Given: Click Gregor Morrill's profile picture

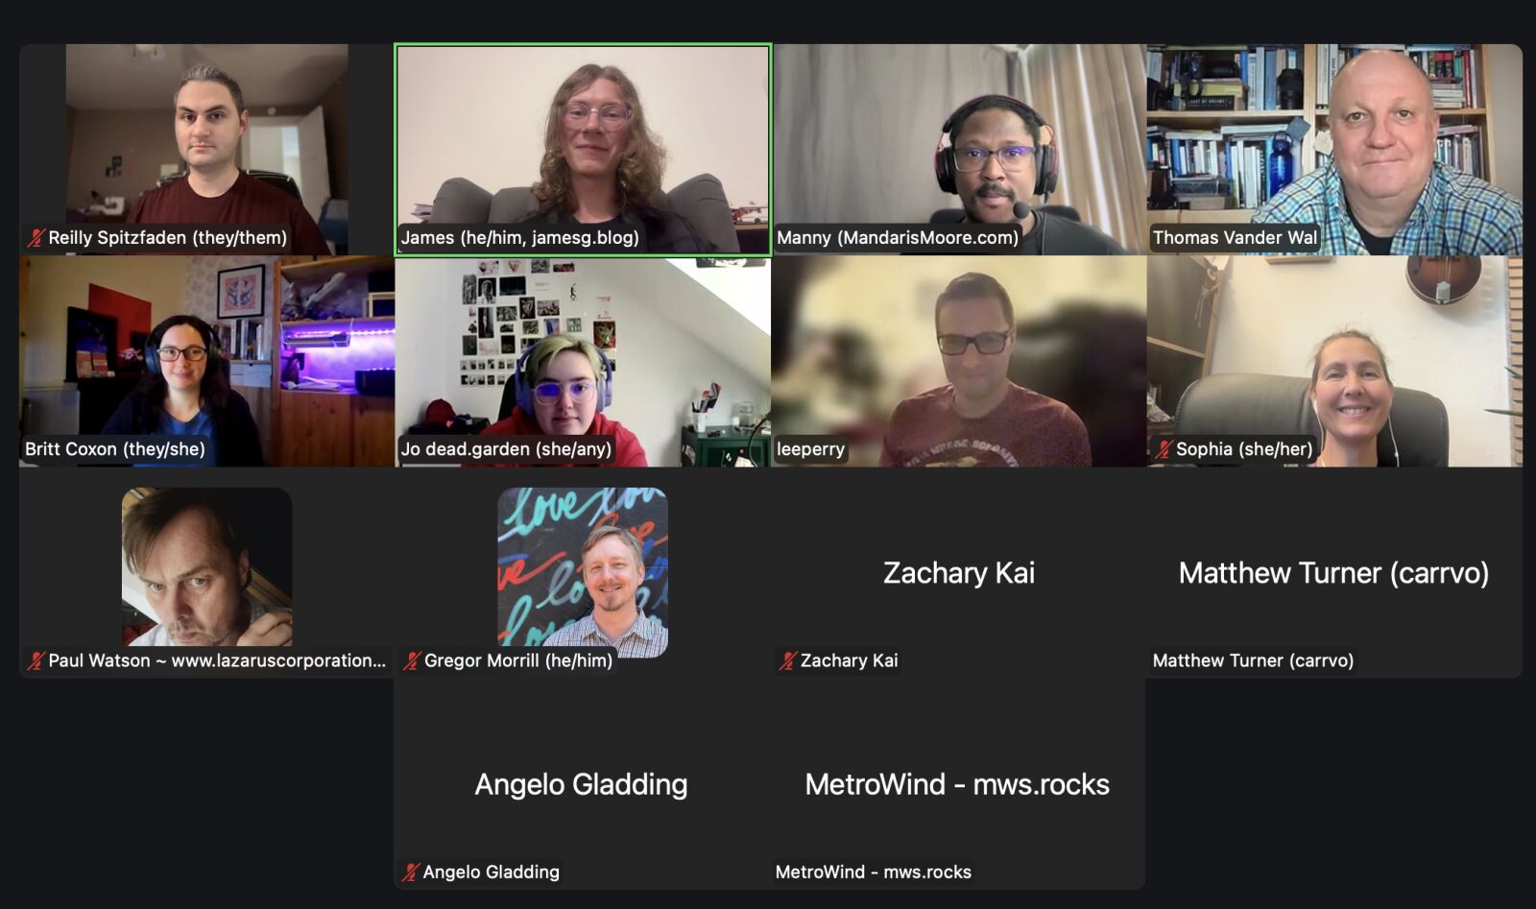Looking at the screenshot, I should 583,572.
